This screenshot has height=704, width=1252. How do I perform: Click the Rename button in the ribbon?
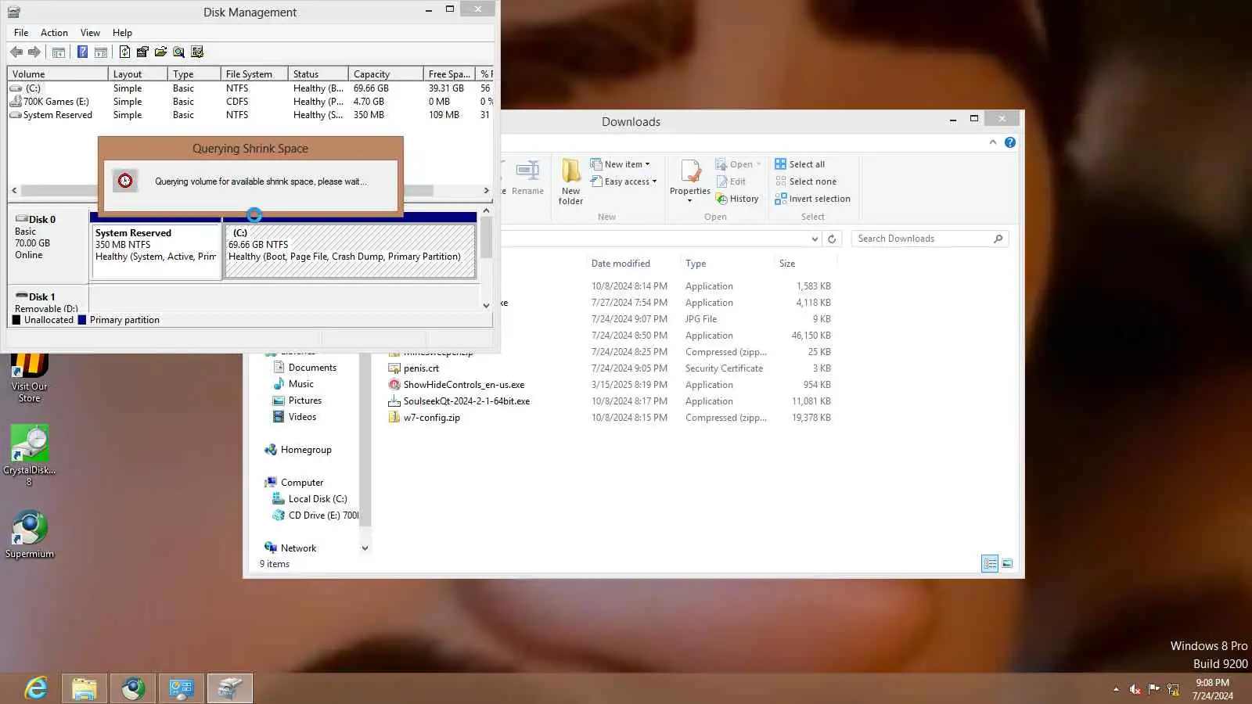click(527, 178)
